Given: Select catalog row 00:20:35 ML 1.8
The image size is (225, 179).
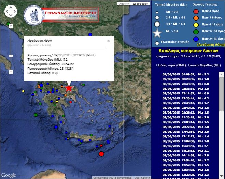Looking at the screenshot, I should 185,79.
